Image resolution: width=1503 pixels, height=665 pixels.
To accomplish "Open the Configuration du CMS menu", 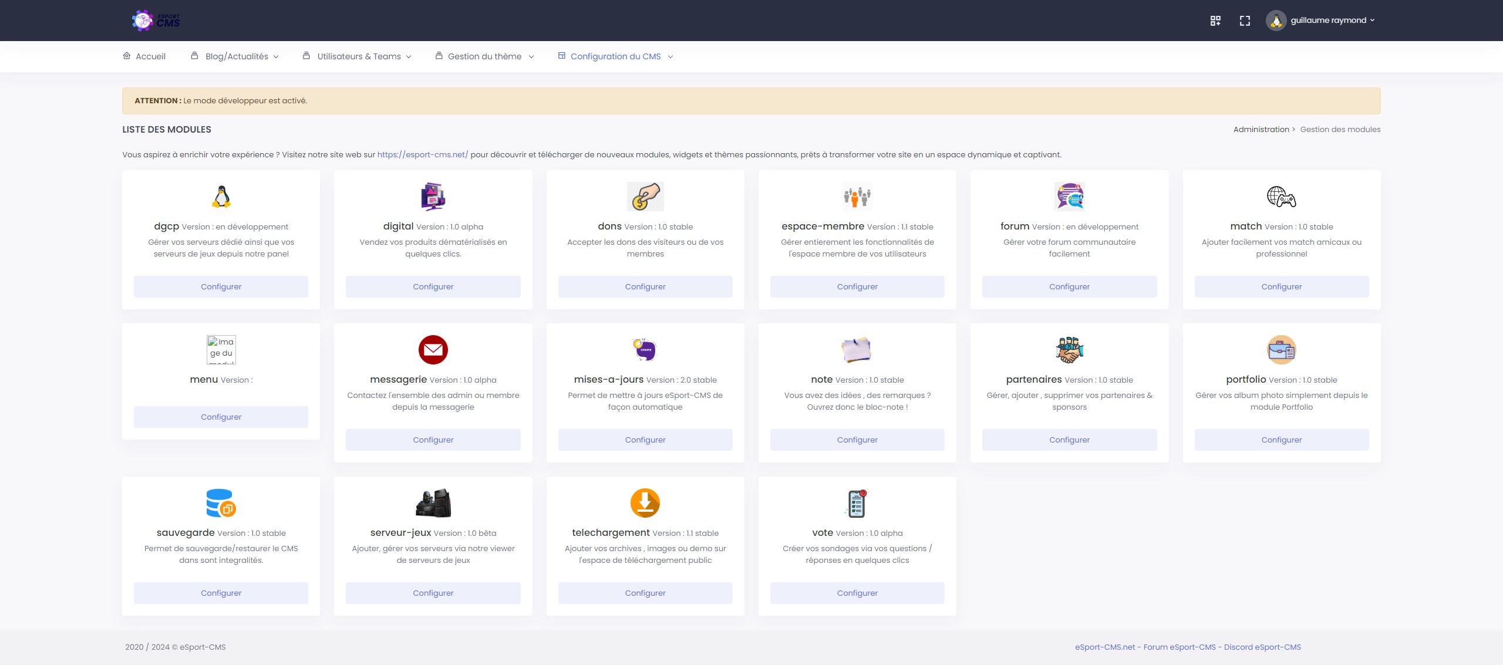I will pyautogui.click(x=615, y=56).
